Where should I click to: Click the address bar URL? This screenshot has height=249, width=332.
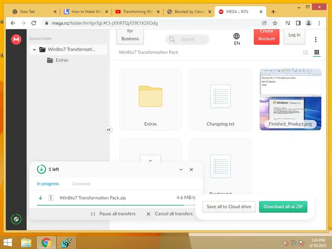(x=105, y=23)
